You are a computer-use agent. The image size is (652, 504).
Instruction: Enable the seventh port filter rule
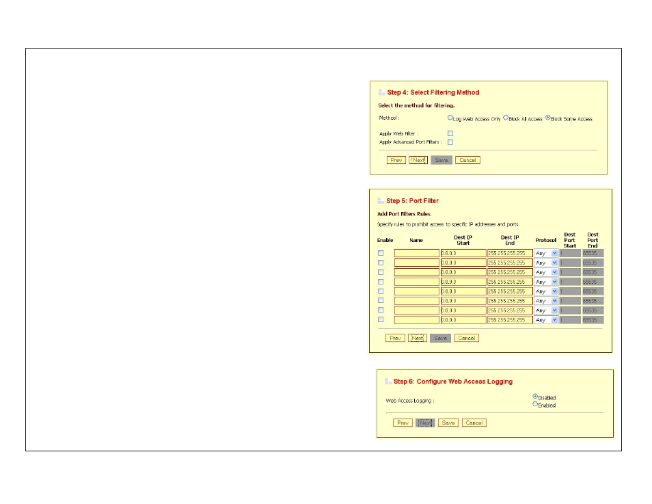coord(381,310)
